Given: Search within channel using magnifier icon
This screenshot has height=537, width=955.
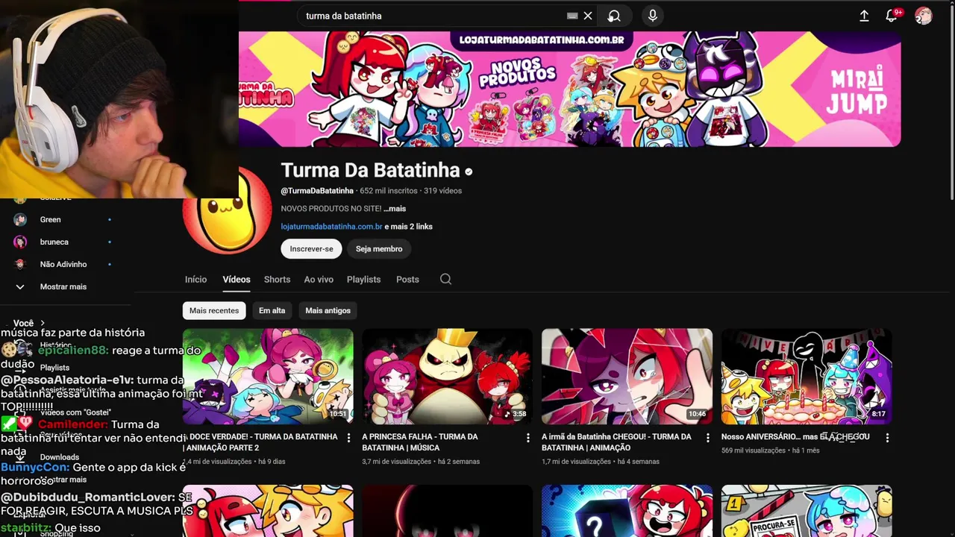Looking at the screenshot, I should [445, 279].
